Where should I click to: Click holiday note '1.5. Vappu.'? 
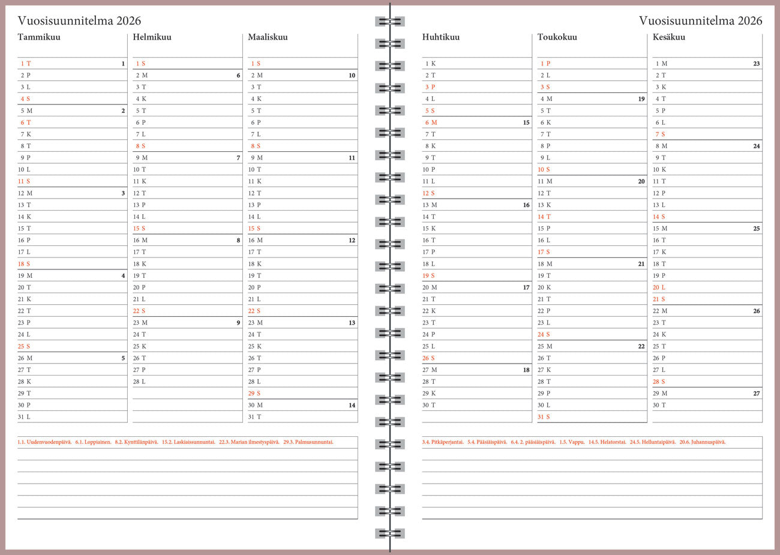point(572,442)
